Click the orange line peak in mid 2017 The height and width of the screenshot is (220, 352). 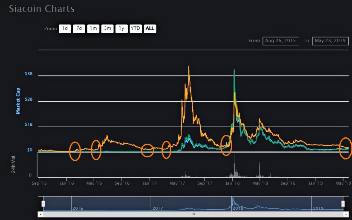click(x=189, y=67)
